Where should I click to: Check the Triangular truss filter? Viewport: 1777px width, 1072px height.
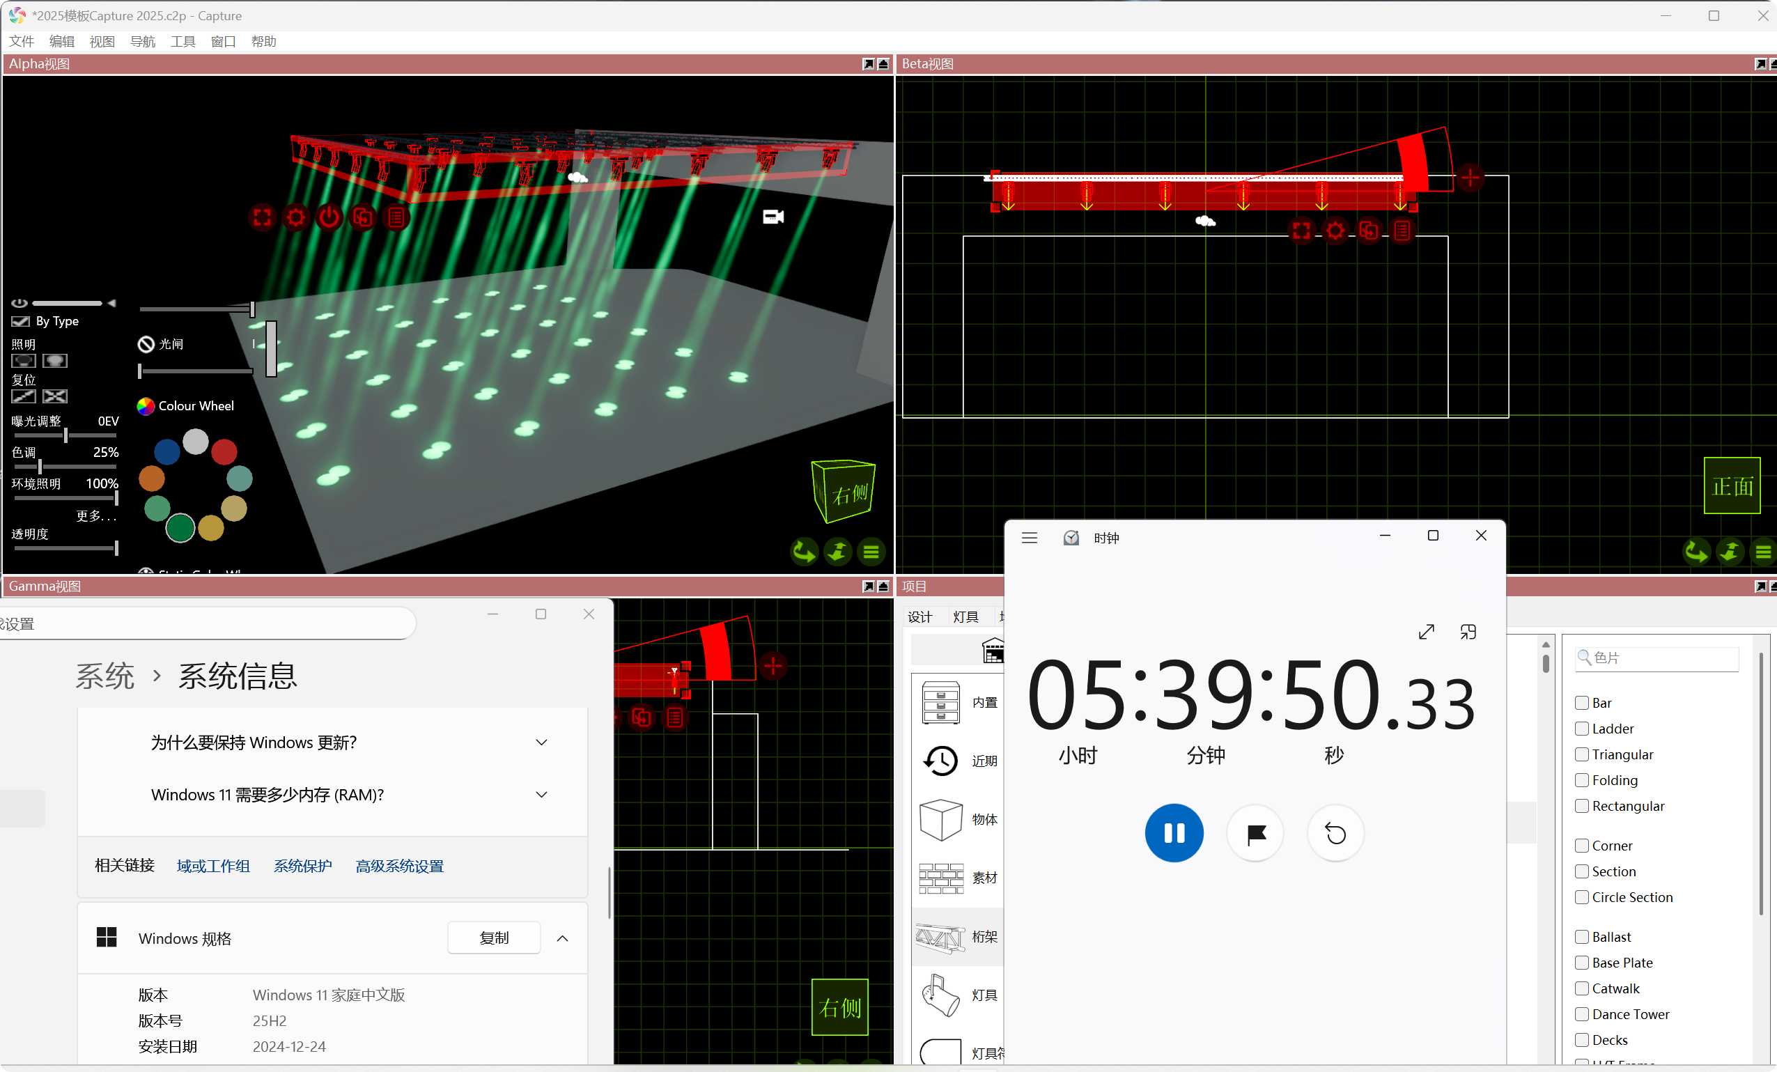click(1582, 754)
